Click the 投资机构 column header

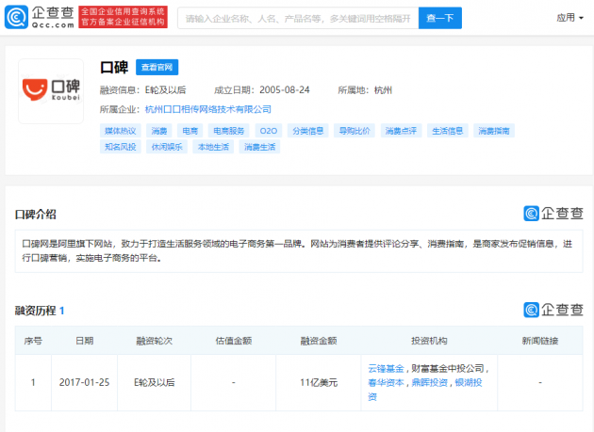point(429,341)
